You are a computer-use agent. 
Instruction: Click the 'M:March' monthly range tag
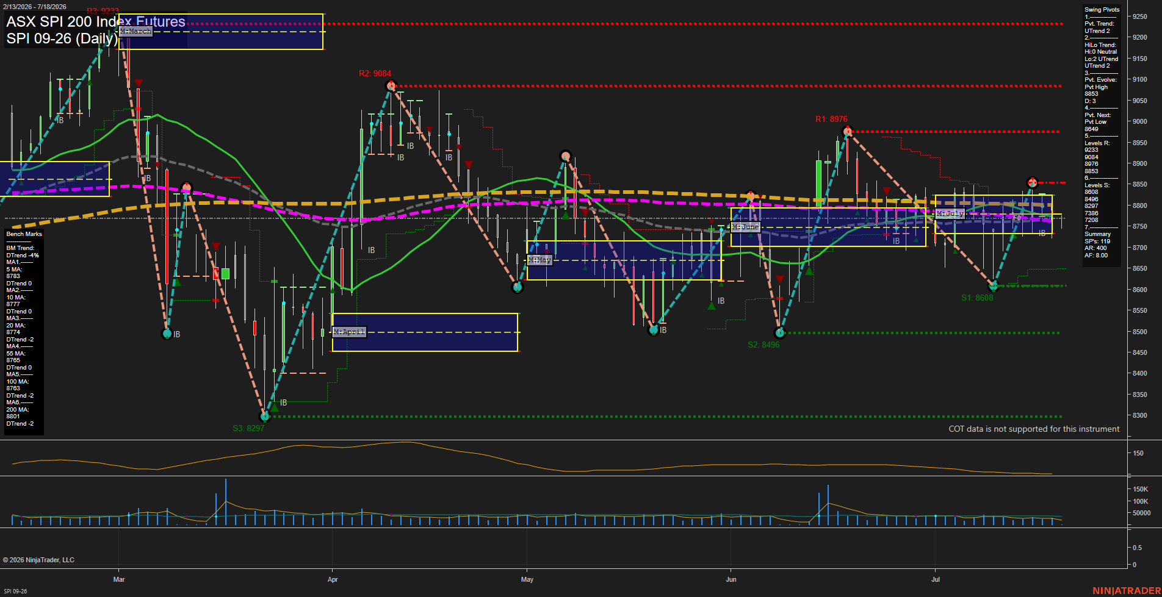click(x=135, y=31)
